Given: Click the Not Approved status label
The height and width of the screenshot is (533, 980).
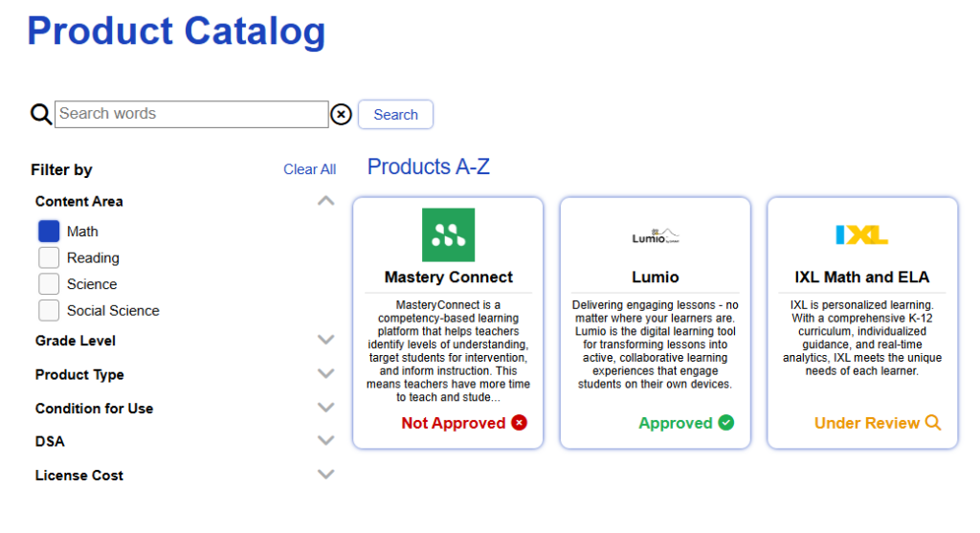Looking at the screenshot, I should click(453, 423).
